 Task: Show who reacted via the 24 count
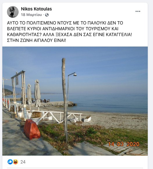(x=23, y=162)
